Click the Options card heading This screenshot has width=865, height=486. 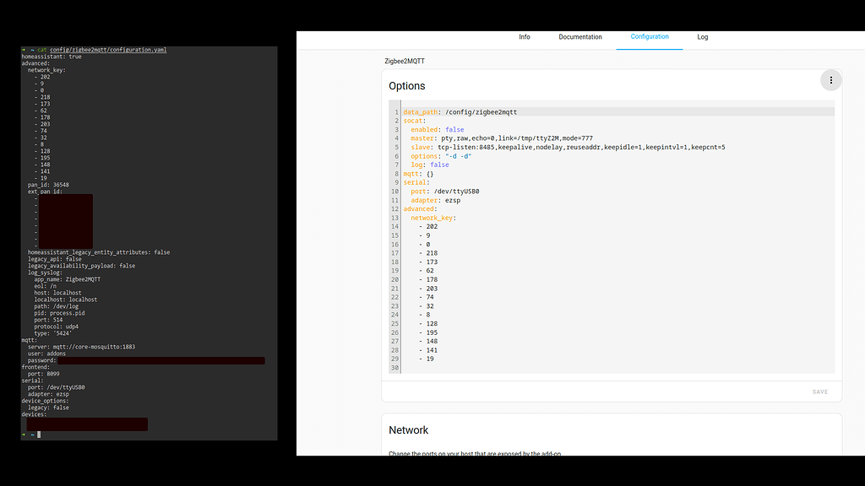[x=409, y=85]
